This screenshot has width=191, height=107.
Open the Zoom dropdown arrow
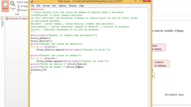point(13,11)
